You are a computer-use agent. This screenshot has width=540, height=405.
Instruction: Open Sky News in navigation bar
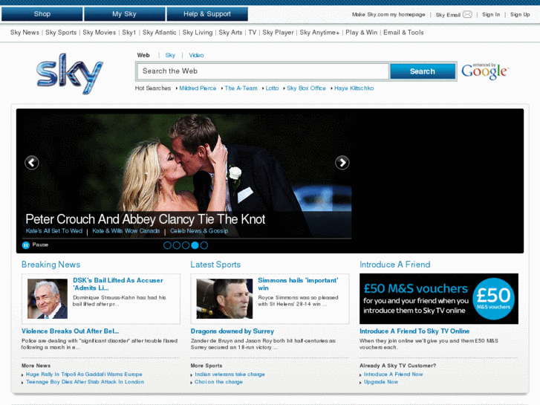coord(25,33)
